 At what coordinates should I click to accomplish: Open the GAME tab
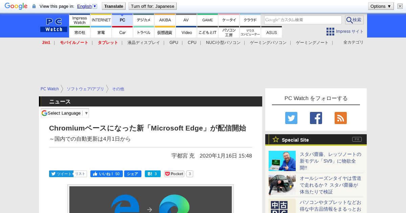click(x=207, y=20)
